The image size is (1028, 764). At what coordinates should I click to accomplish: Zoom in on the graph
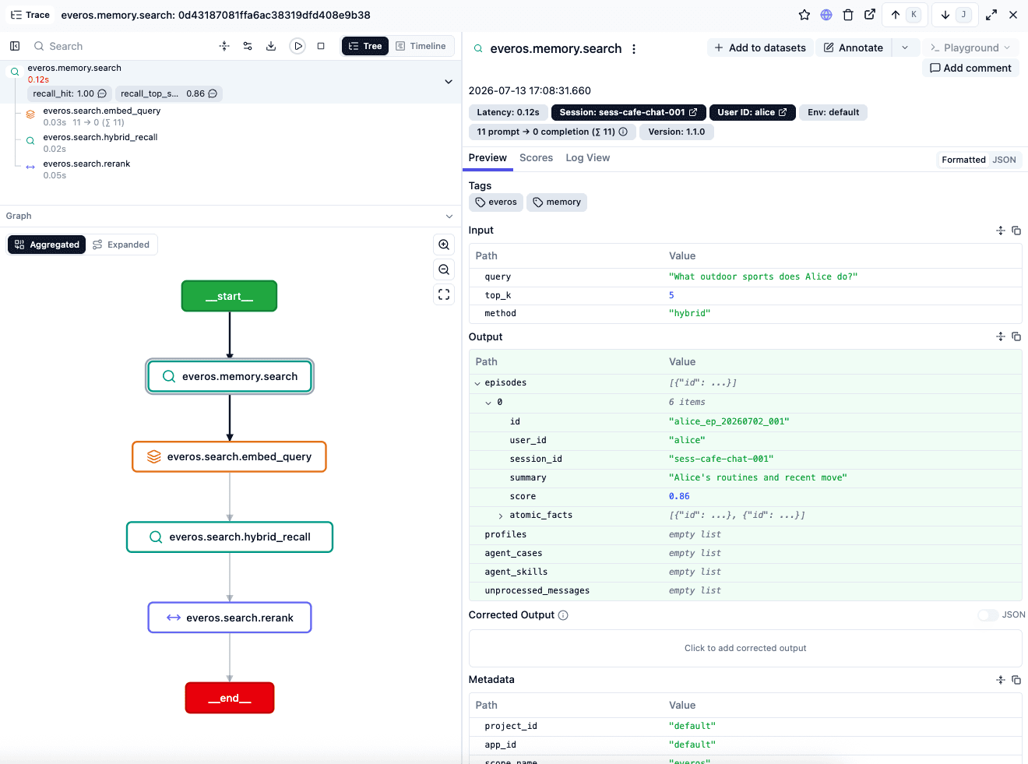444,245
